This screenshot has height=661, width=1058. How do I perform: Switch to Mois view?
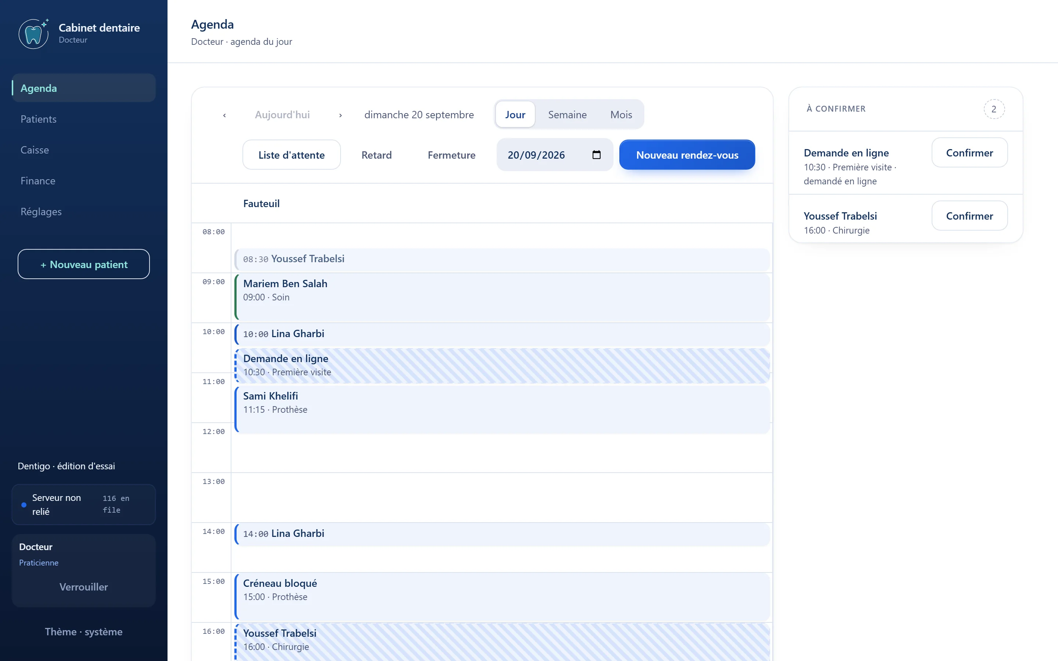pyautogui.click(x=621, y=115)
